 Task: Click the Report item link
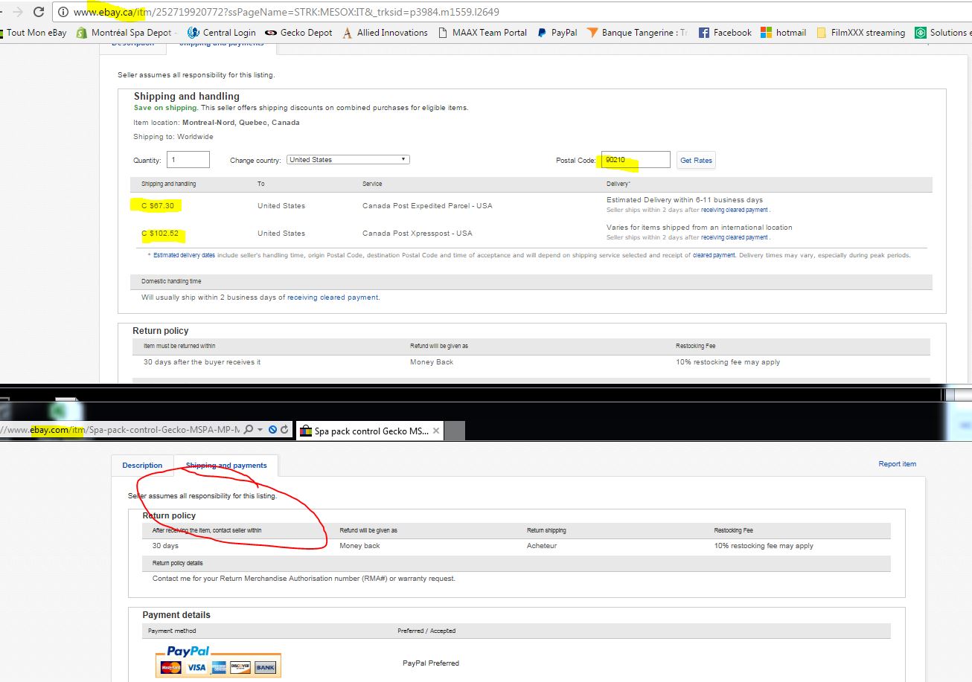pos(897,464)
